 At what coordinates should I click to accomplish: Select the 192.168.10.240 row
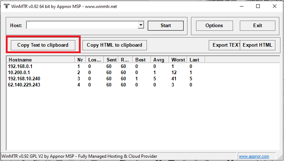pos(24,79)
